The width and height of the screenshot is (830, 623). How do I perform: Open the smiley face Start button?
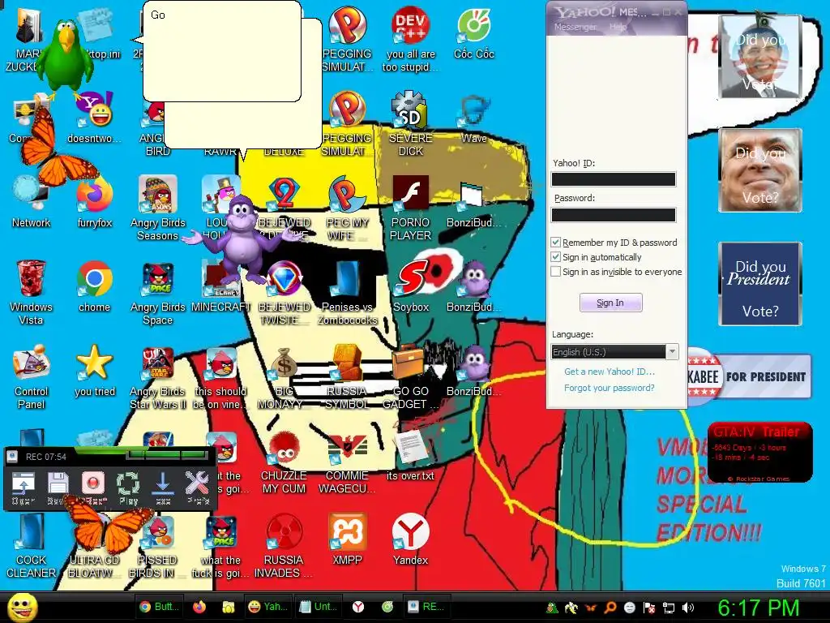[x=22, y=608]
